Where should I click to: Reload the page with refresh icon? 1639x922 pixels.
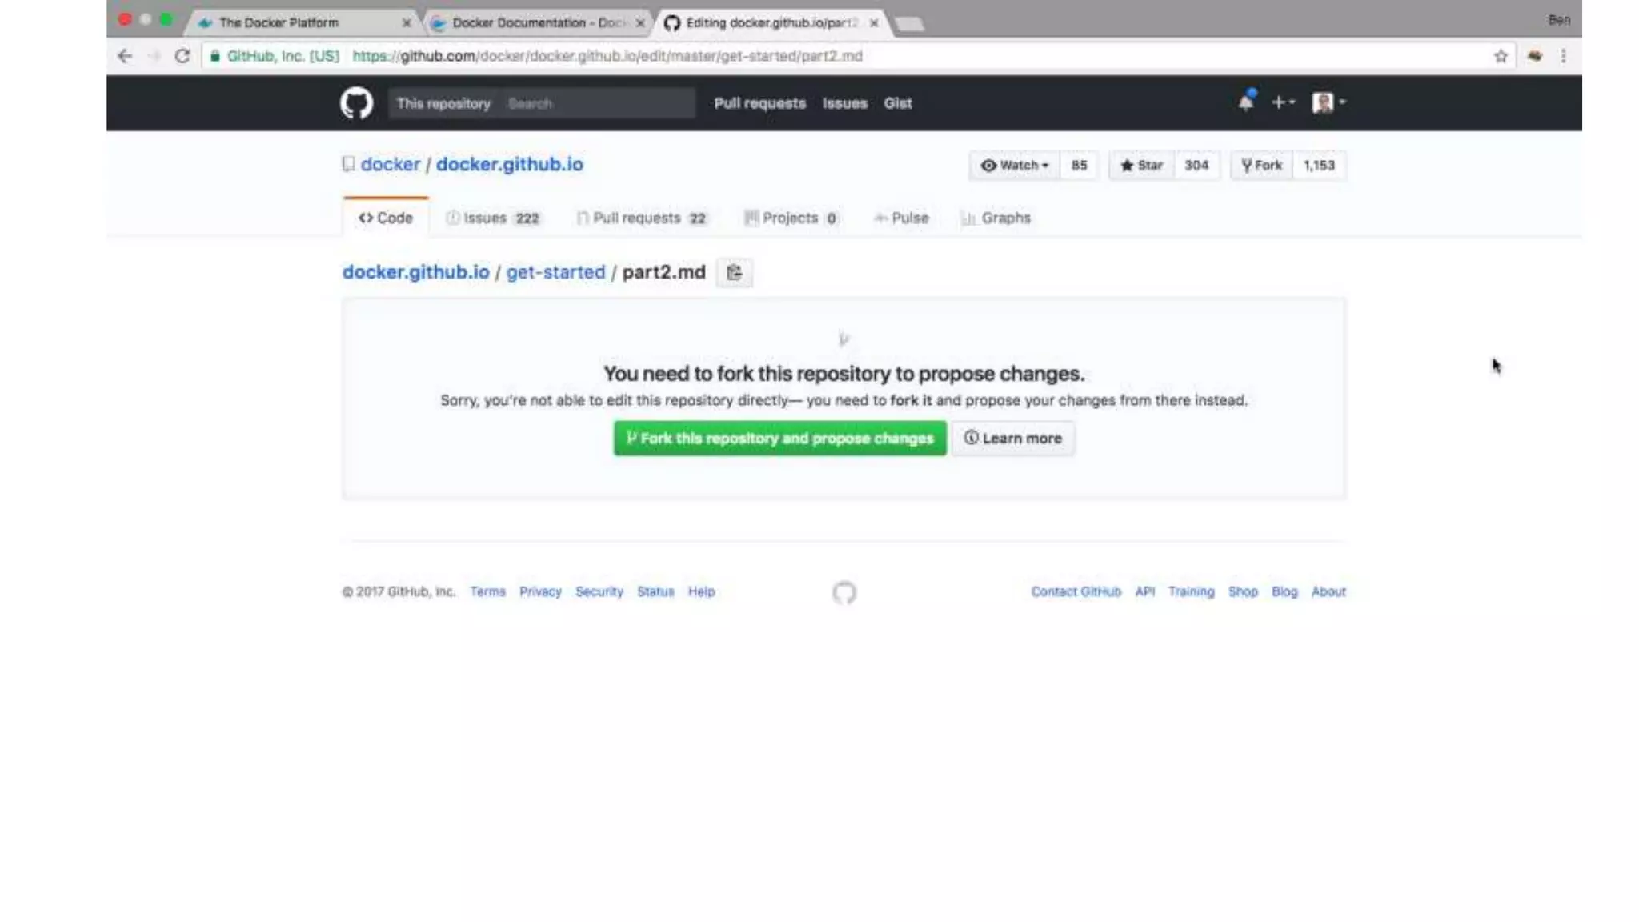(x=182, y=56)
